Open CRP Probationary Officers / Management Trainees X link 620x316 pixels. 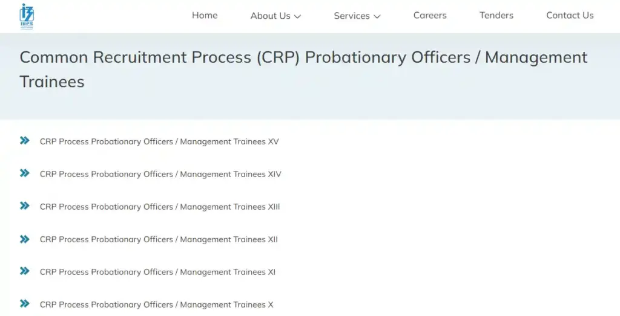[x=157, y=305]
